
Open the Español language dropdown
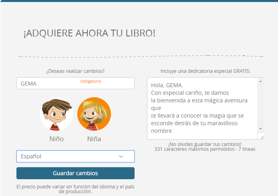76,156
